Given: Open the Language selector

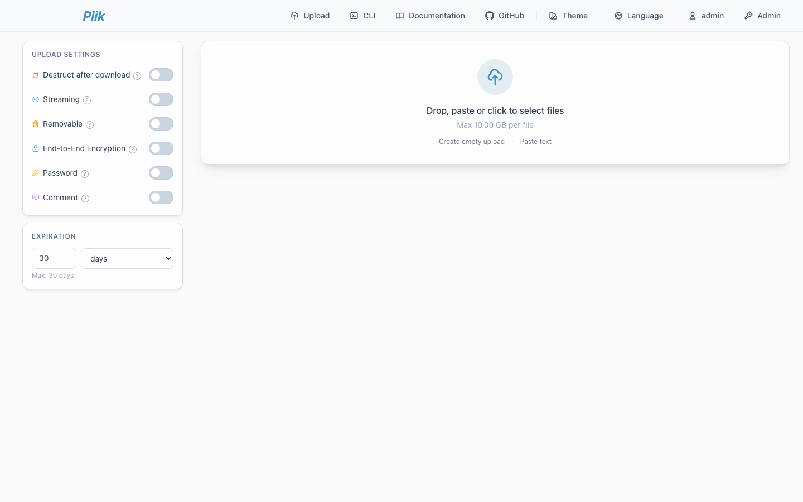Looking at the screenshot, I should [x=639, y=16].
